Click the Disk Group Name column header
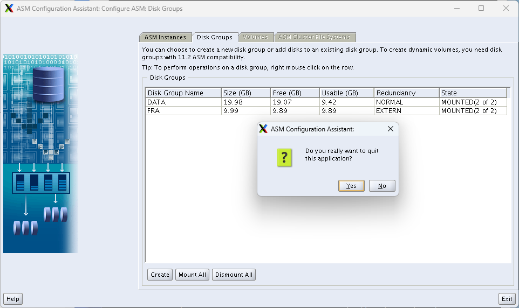Viewport: 519px width, 308px height. click(x=183, y=93)
